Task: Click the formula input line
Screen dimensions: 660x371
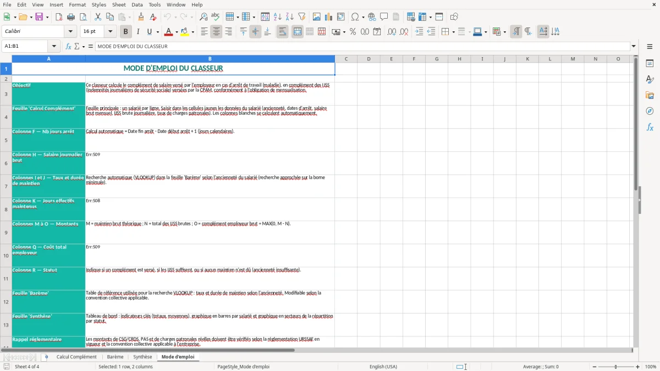Action: tap(362, 46)
